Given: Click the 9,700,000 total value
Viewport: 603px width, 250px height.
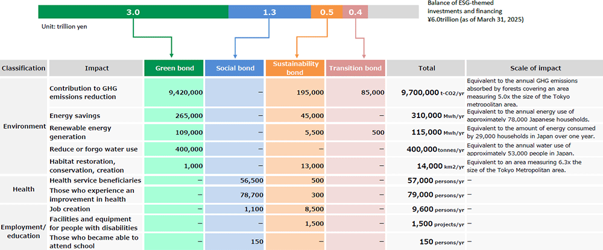Looking at the screenshot, I should pos(420,92).
